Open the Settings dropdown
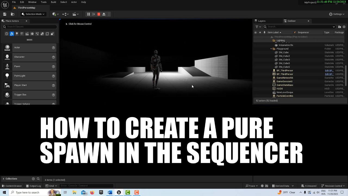Image resolution: width=348 pixels, height=196 pixels. [337, 14]
